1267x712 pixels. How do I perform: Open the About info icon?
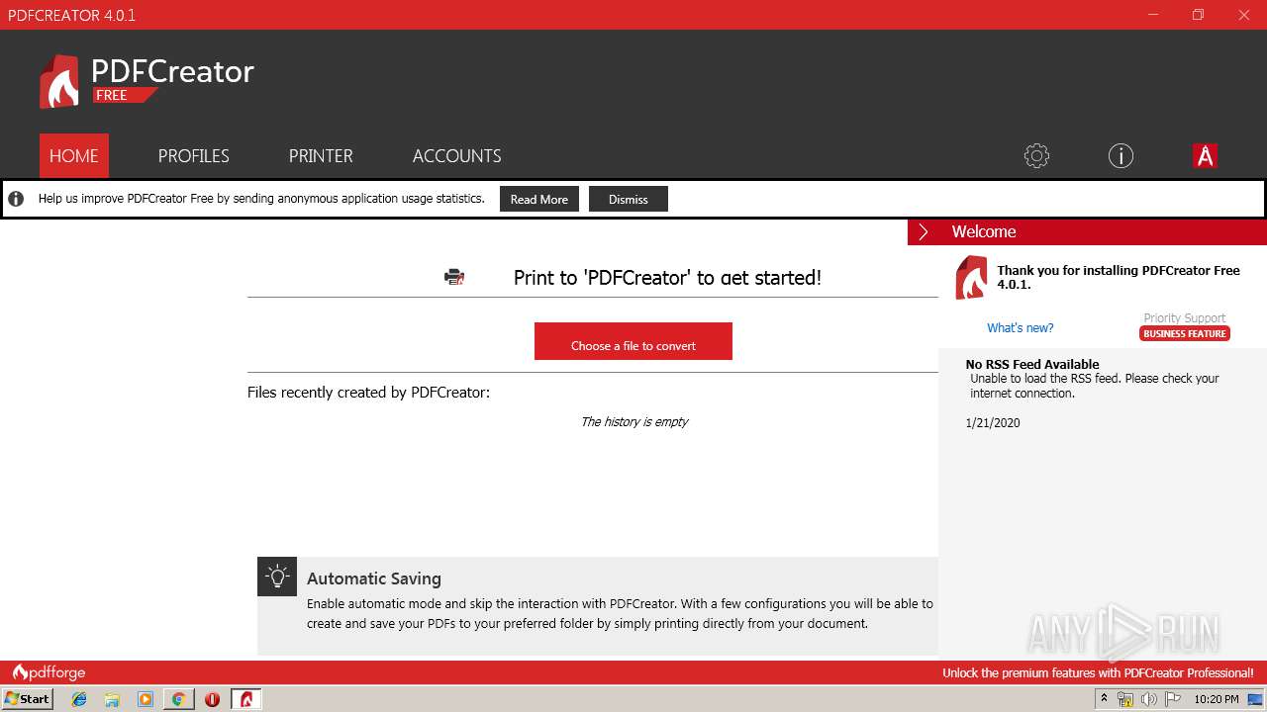pyautogui.click(x=1121, y=155)
